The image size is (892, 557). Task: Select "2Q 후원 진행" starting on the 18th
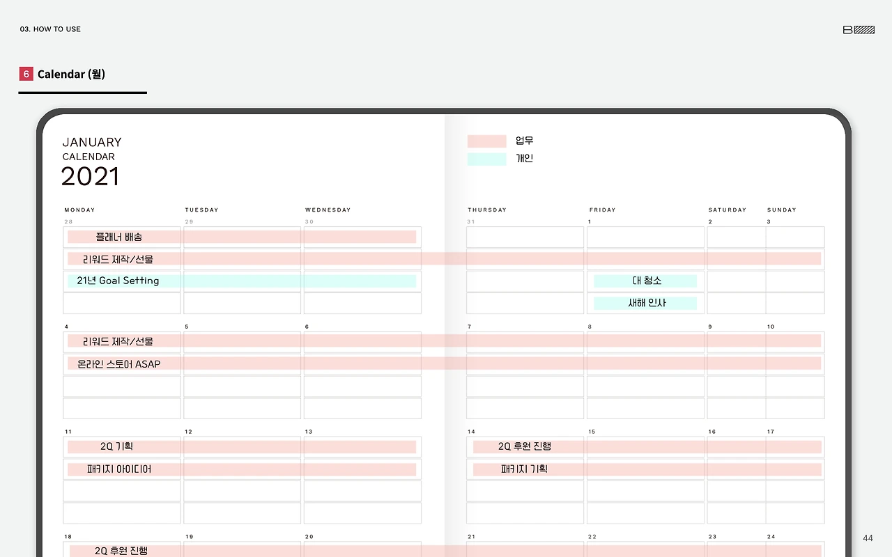(445, 551)
